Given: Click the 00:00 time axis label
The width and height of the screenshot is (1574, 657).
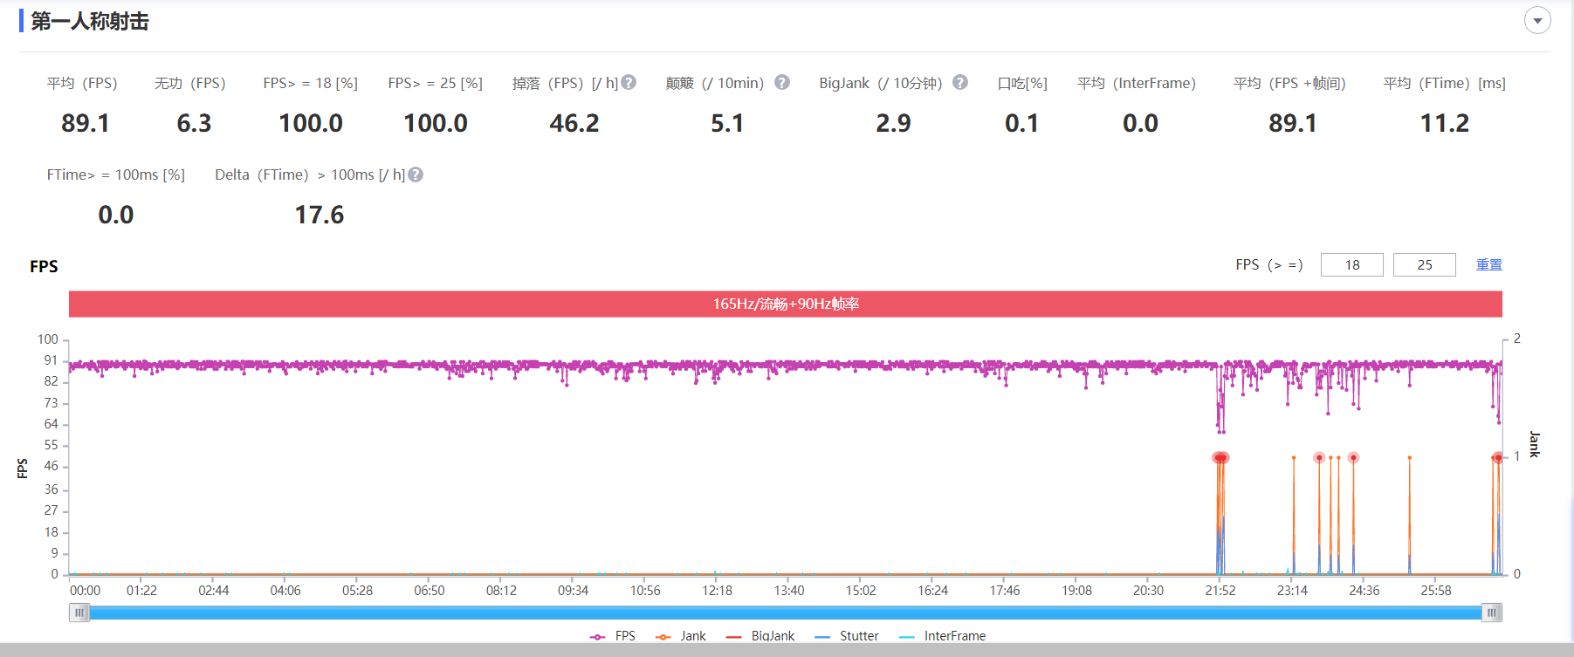Looking at the screenshot, I should click(85, 591).
